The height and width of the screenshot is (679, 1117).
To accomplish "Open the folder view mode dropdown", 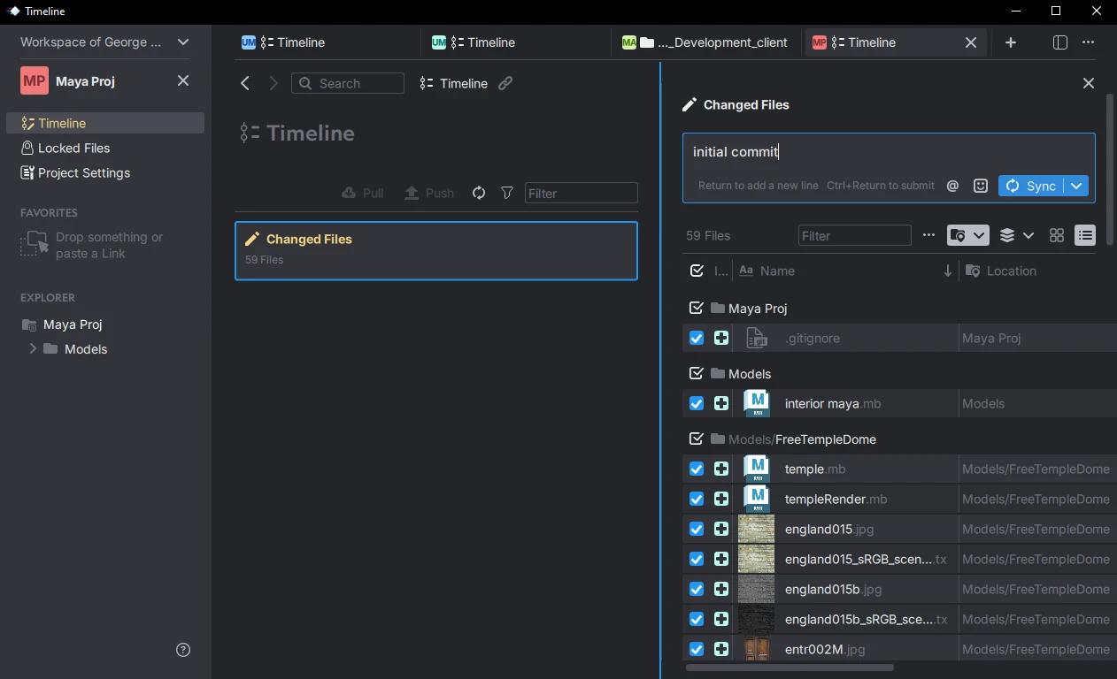I will [967, 235].
